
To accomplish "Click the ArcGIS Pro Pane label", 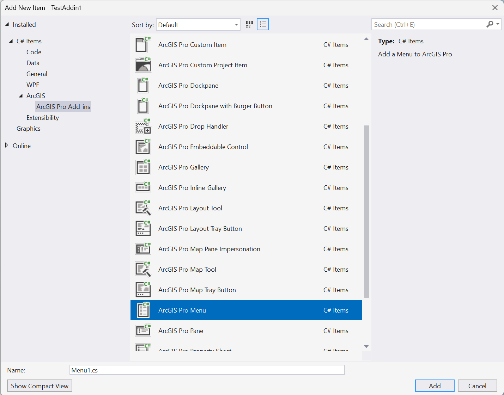I will [x=181, y=331].
